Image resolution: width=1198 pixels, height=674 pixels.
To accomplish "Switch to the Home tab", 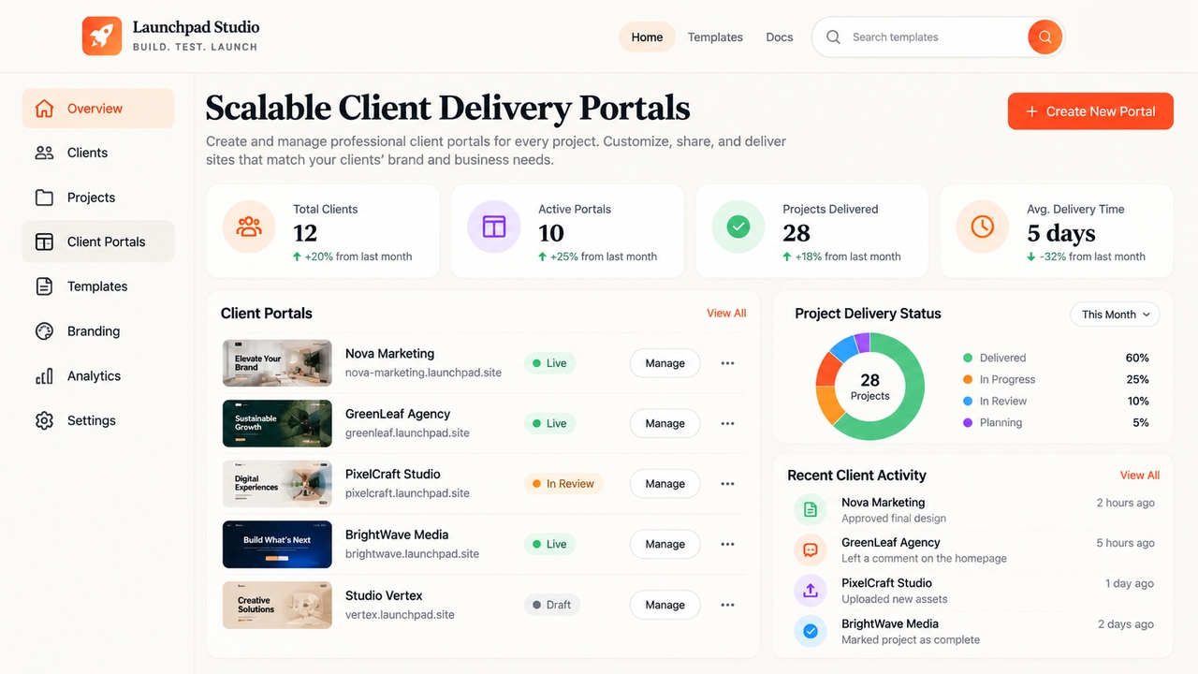I will [647, 37].
